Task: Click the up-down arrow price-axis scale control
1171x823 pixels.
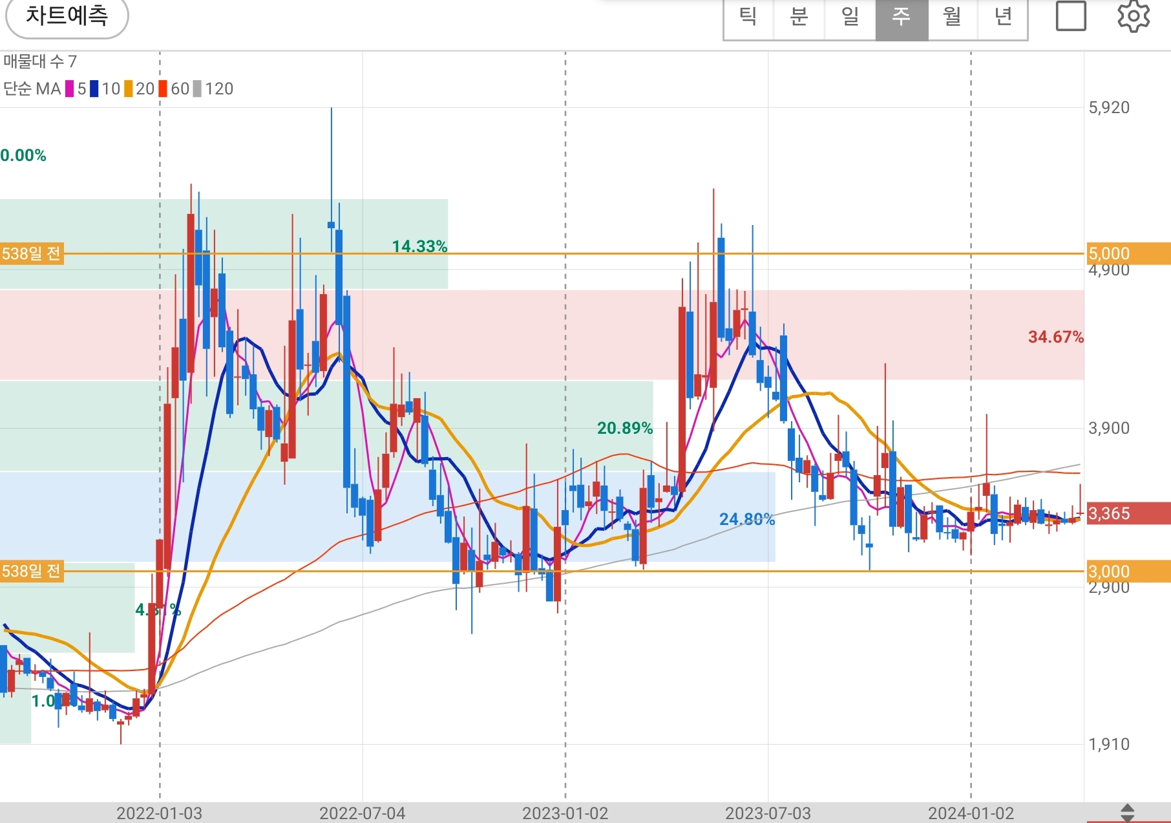Action: coord(1128,813)
